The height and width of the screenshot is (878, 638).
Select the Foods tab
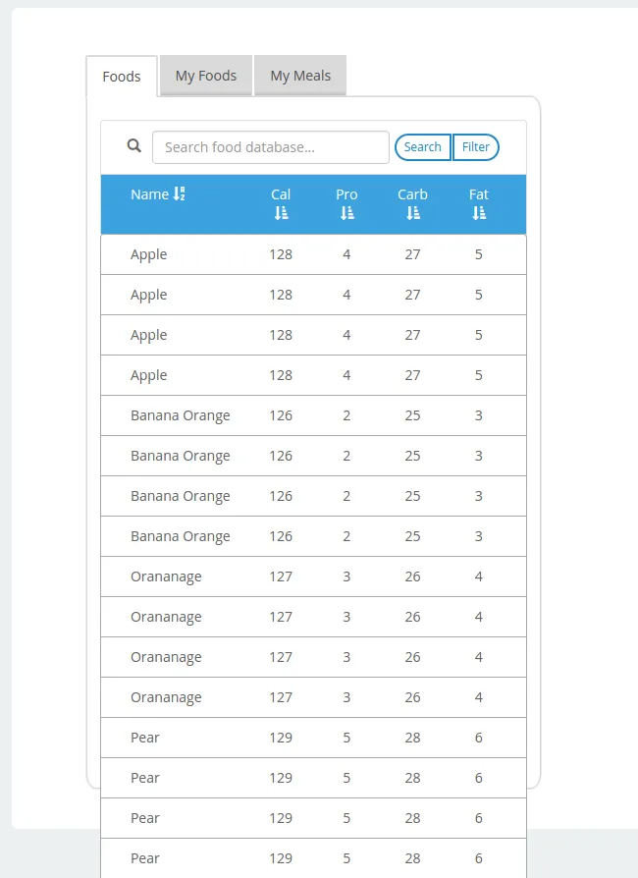(x=122, y=77)
